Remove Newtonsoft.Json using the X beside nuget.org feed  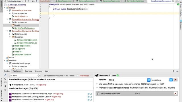point(175,80)
